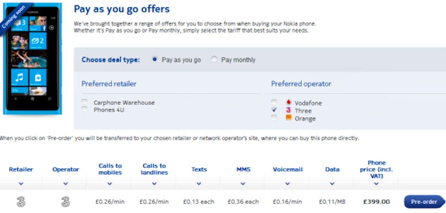This screenshot has height=213, width=446.
Task: Click the Nokia Lumia phone image
Action: [31, 59]
